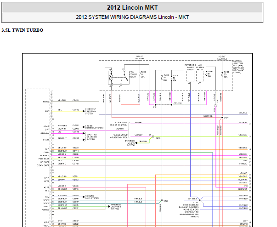Click the GRY wire label at pin 23
The width and height of the screenshot is (277, 227).
click(x=60, y=160)
